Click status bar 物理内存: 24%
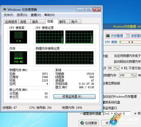The height and width of the screenshot is (127, 141). pyautogui.click(x=72, y=107)
